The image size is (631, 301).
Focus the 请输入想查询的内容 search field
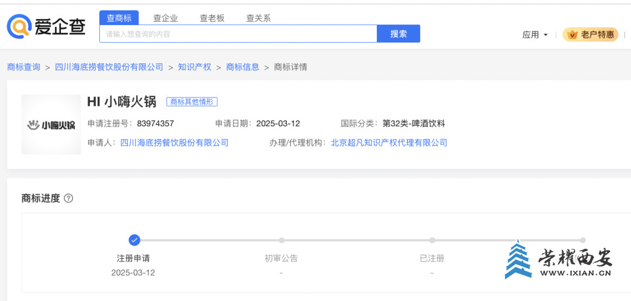[x=238, y=34]
